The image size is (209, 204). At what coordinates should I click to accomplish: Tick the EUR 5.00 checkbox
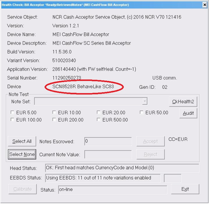(12, 112)
